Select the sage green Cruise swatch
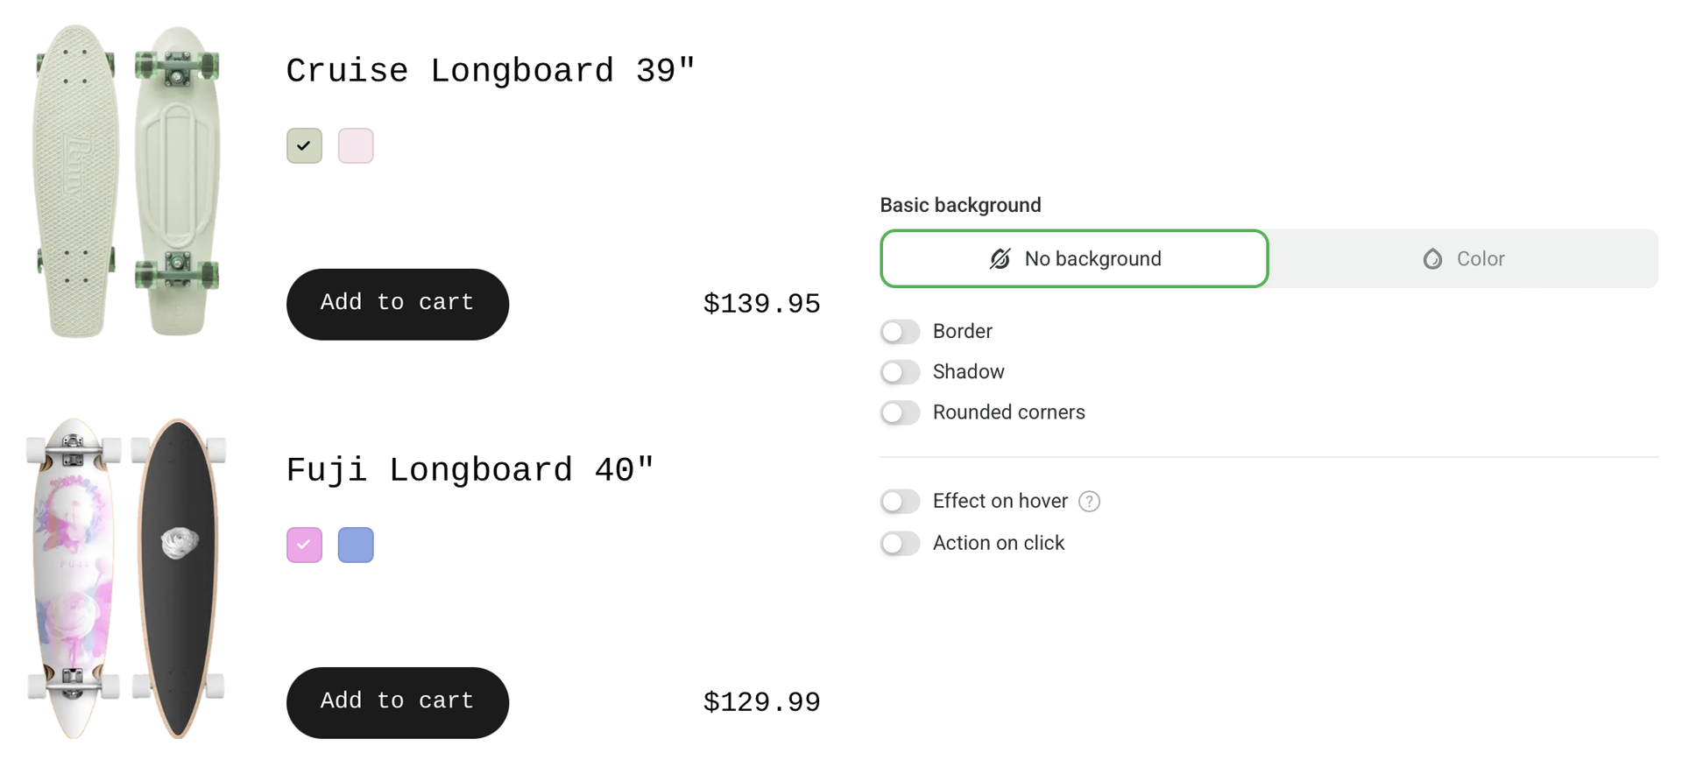This screenshot has height=760, width=1682. (x=304, y=146)
